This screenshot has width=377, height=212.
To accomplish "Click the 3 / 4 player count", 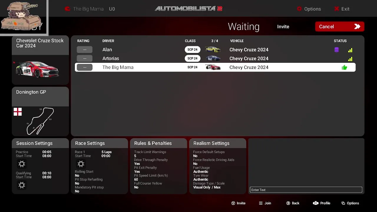I will click(x=215, y=41).
